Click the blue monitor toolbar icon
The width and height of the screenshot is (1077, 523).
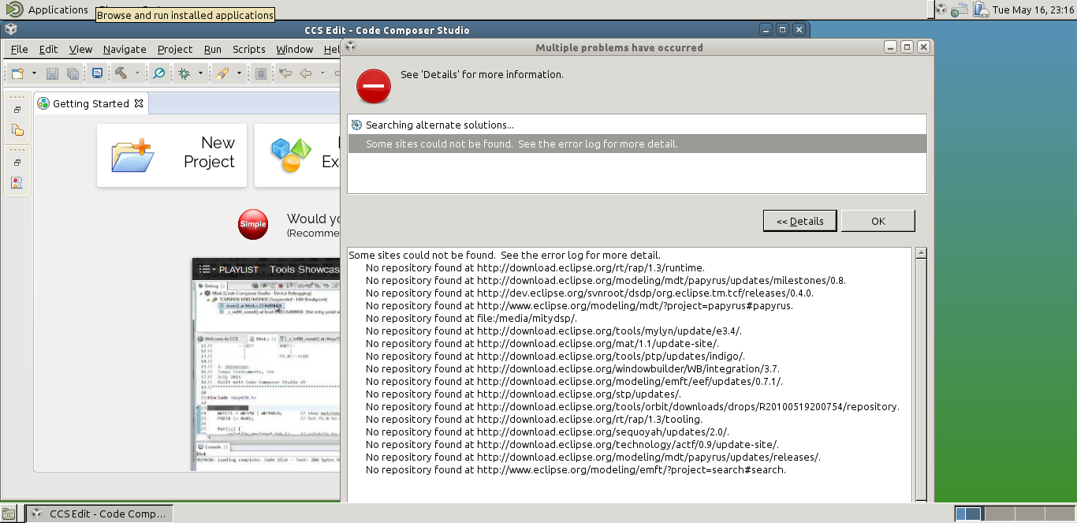click(x=97, y=73)
